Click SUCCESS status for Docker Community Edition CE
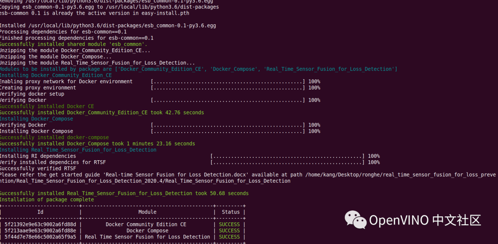This screenshot has height=244, width=498. tap(229, 224)
